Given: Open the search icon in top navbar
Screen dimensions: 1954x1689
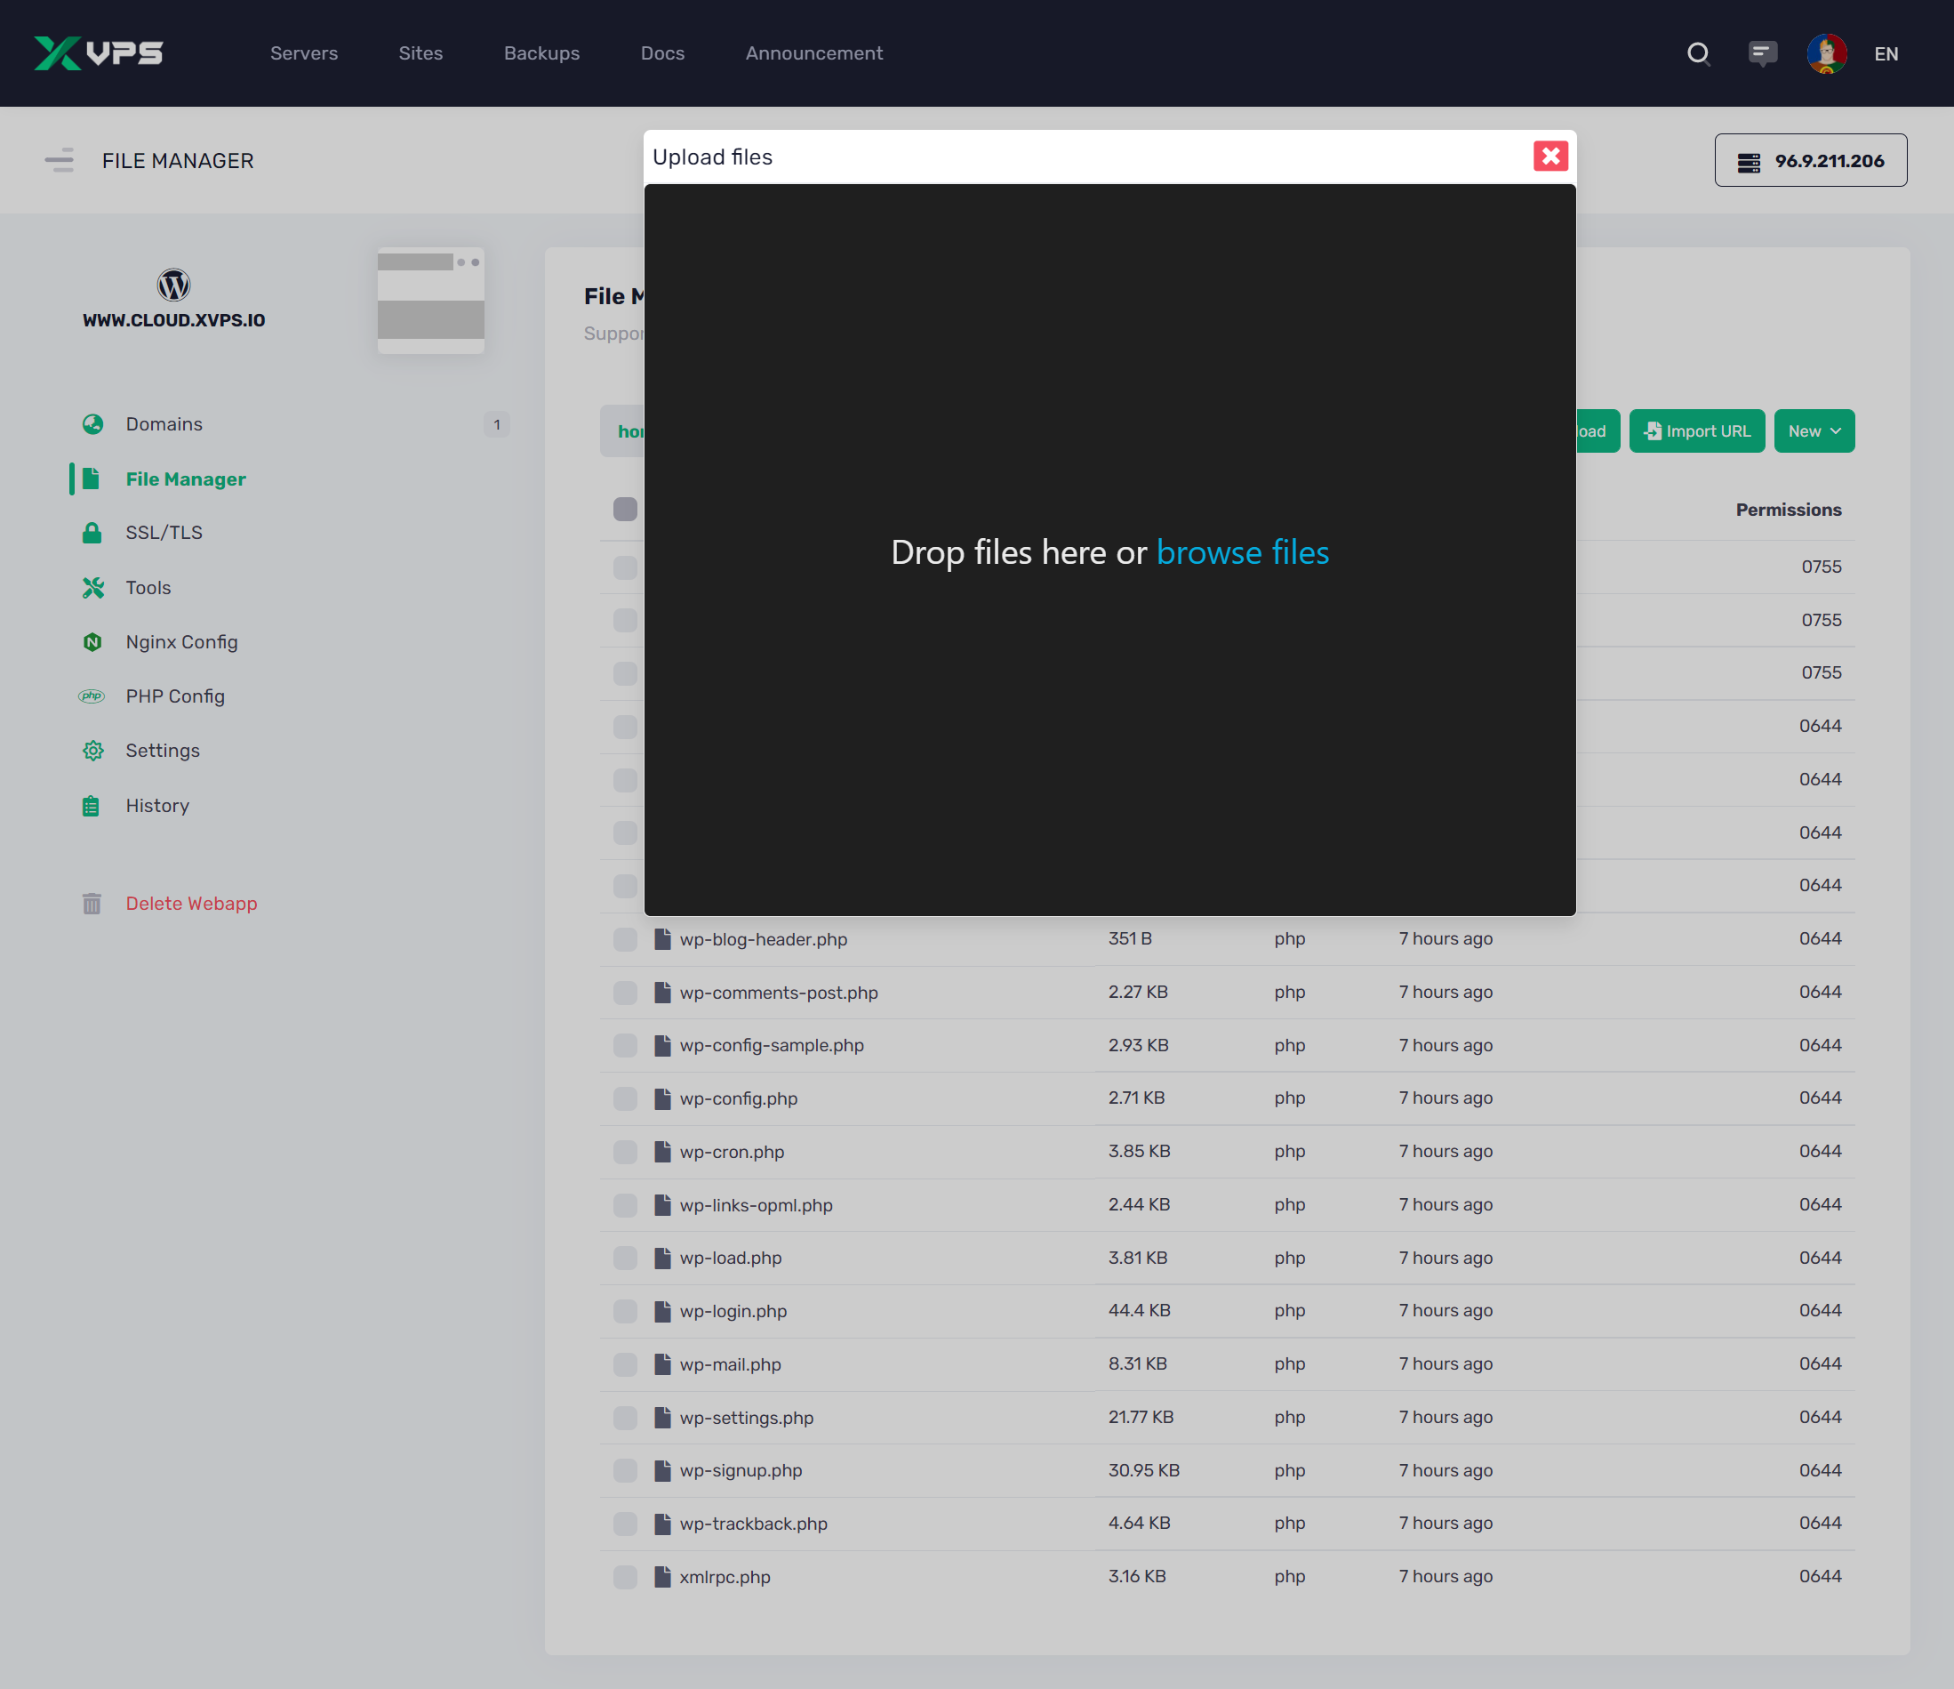Looking at the screenshot, I should pos(1700,53).
